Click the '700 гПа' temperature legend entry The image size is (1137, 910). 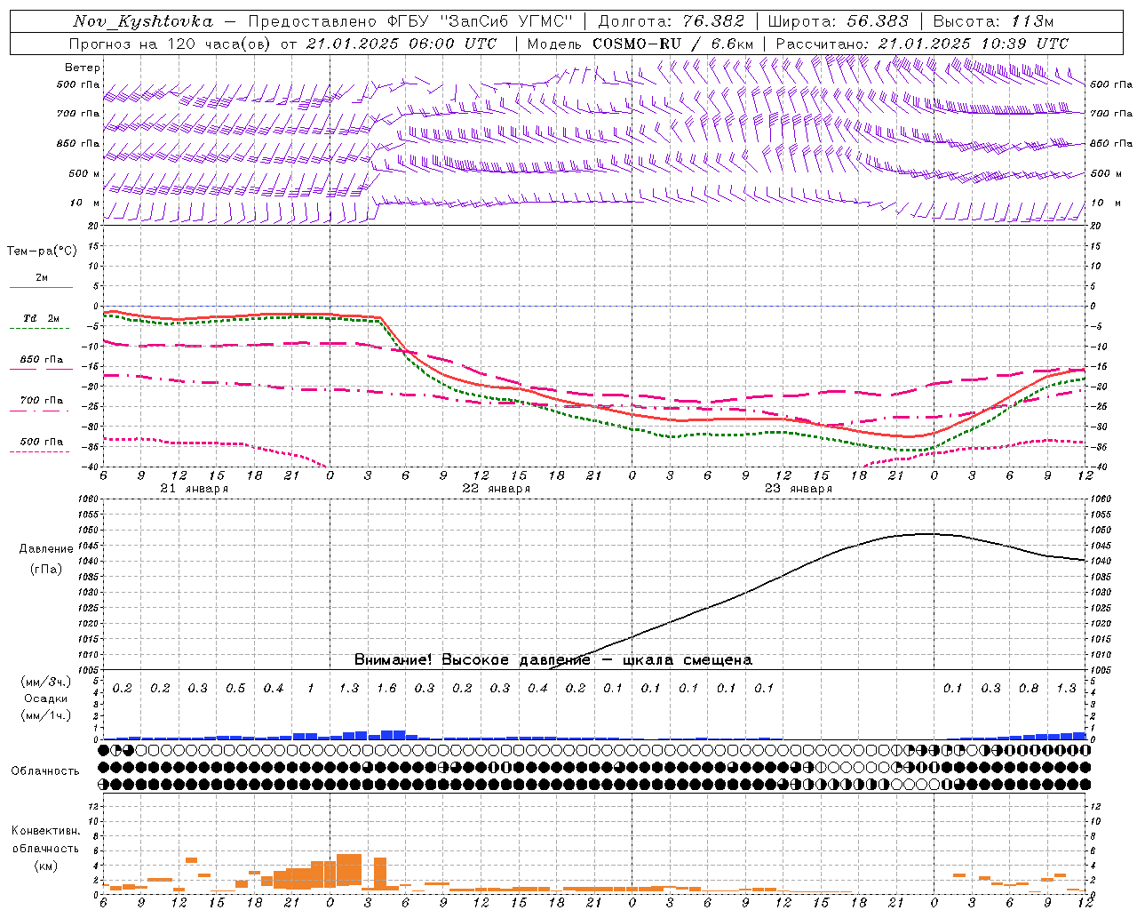42,400
